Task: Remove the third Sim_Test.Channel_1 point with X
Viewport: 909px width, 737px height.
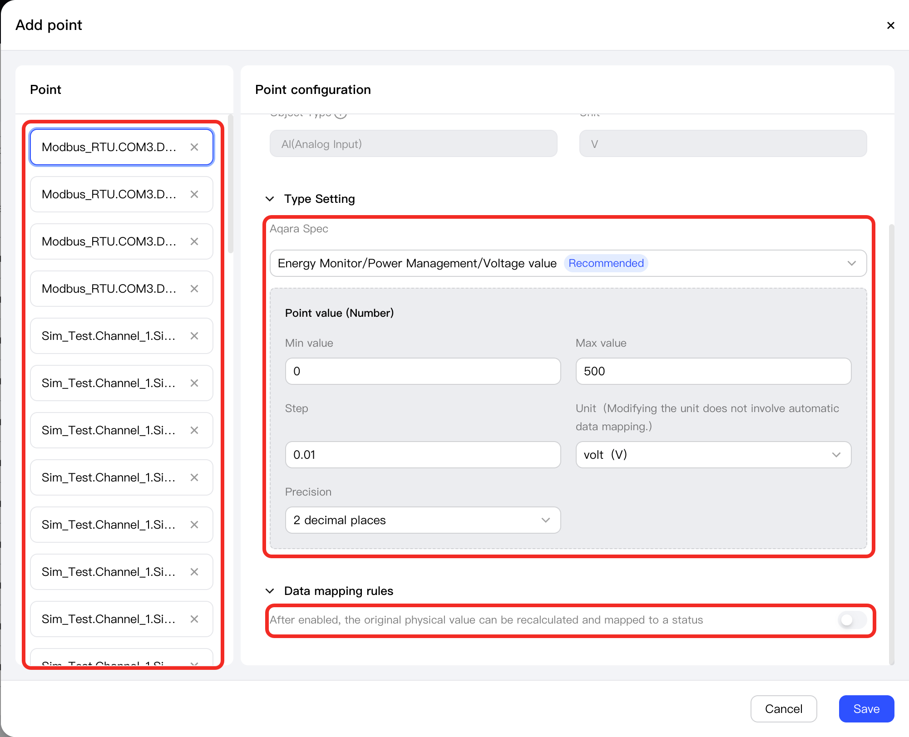Action: point(194,430)
